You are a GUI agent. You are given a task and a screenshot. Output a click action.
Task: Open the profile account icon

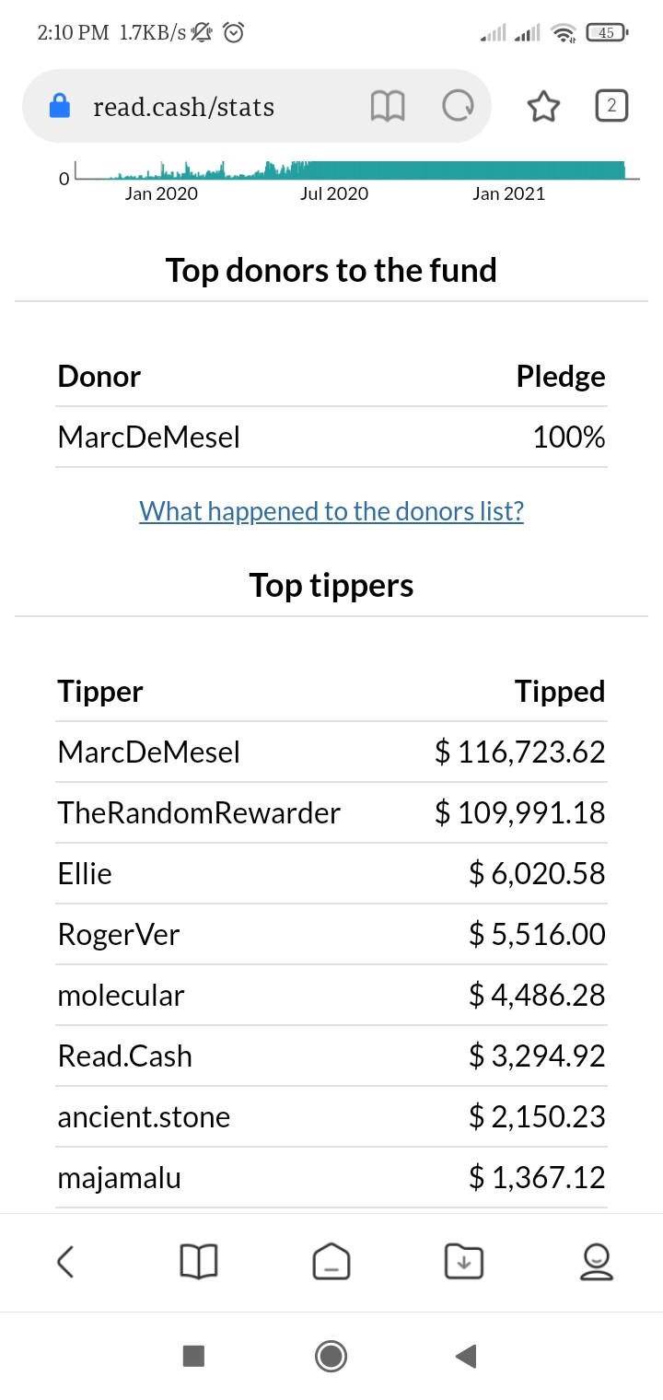tap(597, 1261)
